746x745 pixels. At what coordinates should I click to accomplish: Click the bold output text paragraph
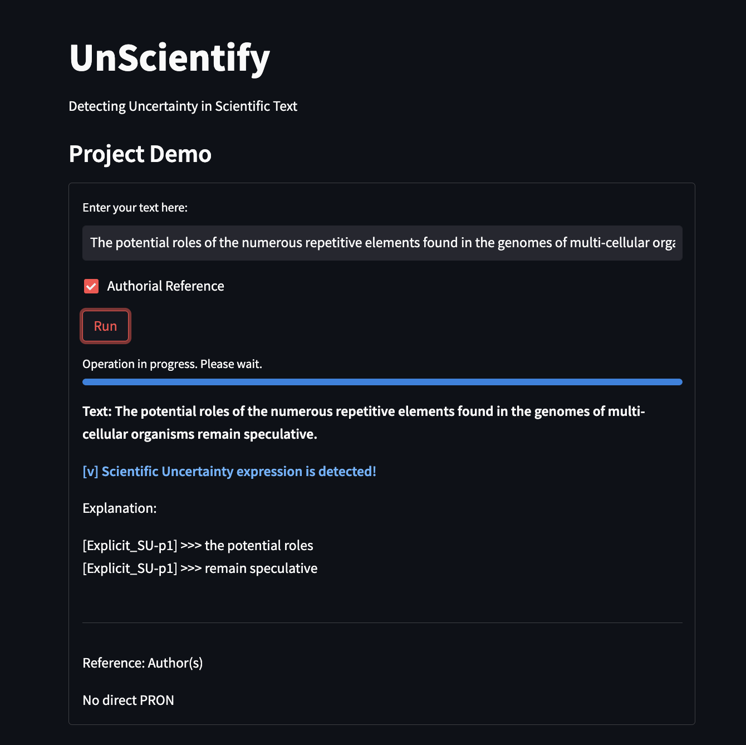[x=363, y=423]
